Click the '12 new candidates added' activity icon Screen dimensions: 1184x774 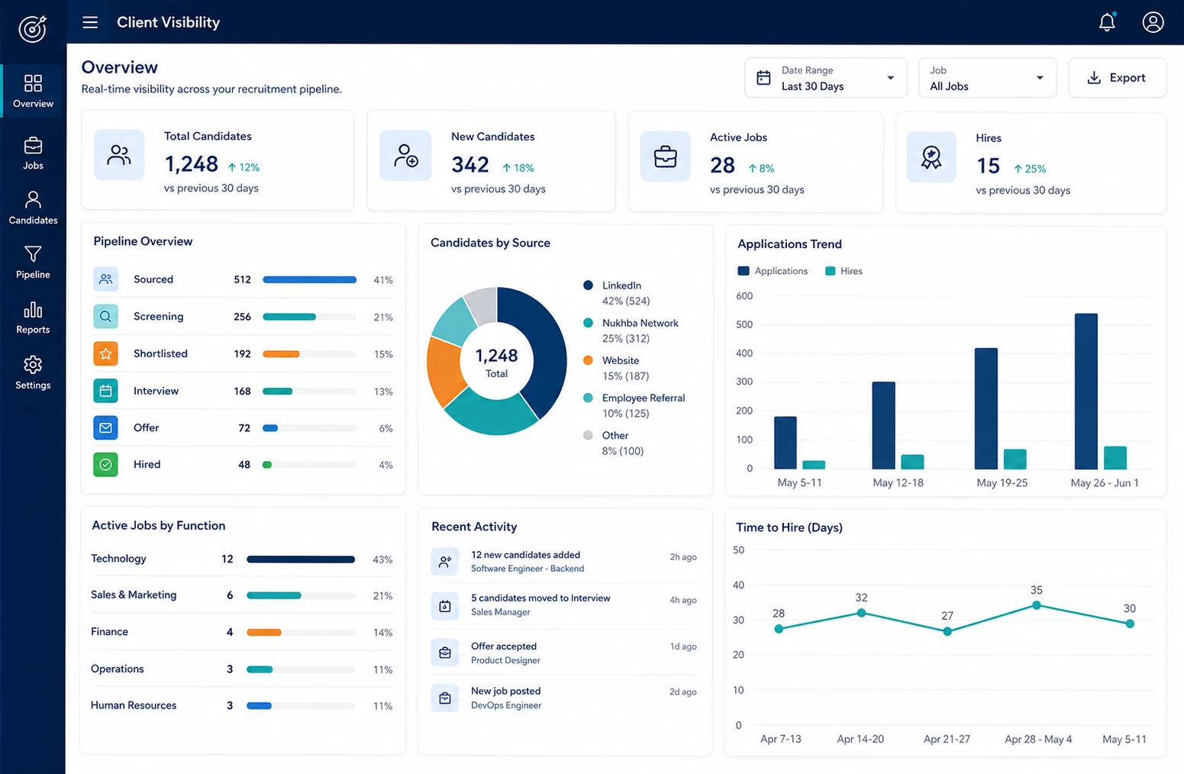(x=444, y=562)
